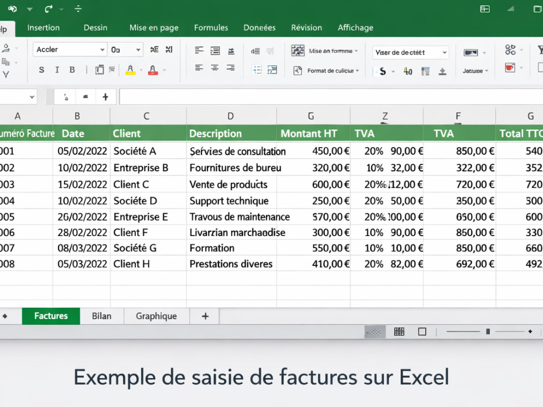Click the decrease font size icon
543x407 pixels.
(x=169, y=49)
